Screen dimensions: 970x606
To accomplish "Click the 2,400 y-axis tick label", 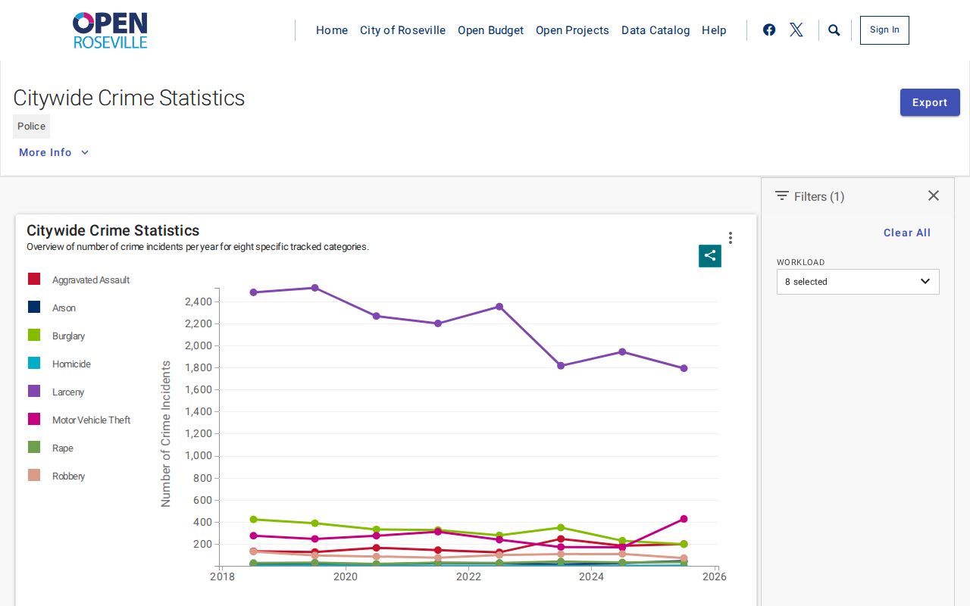I will pyautogui.click(x=198, y=301).
